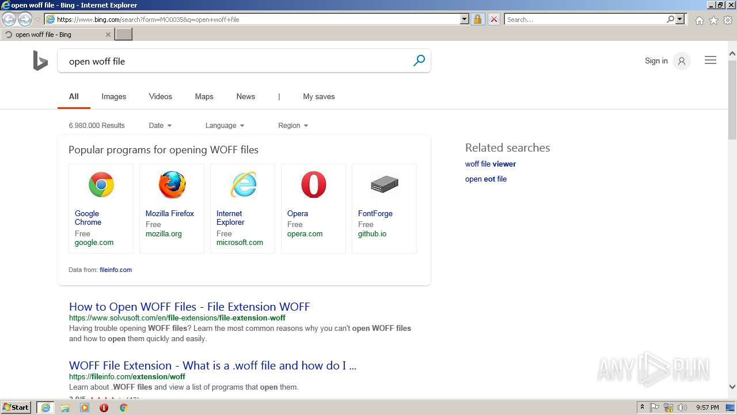Select the All tab

tap(74, 97)
